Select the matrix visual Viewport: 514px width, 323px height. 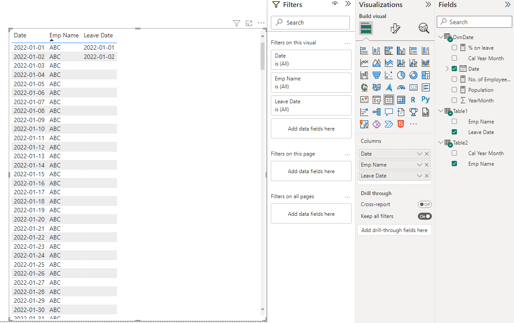[401, 100]
